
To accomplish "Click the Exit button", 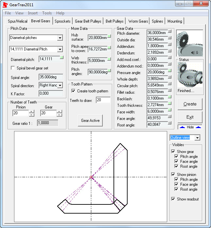I will pos(190,117).
